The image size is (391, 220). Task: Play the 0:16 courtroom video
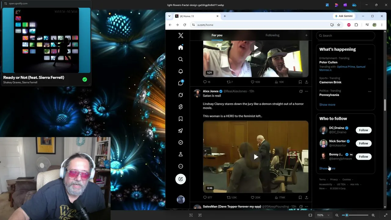[256, 157]
